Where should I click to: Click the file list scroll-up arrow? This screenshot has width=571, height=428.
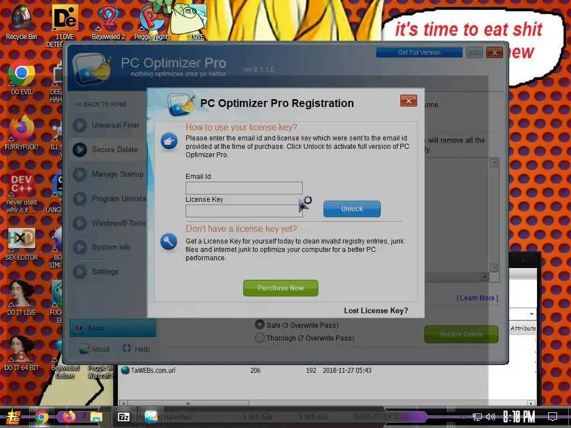pos(494,163)
